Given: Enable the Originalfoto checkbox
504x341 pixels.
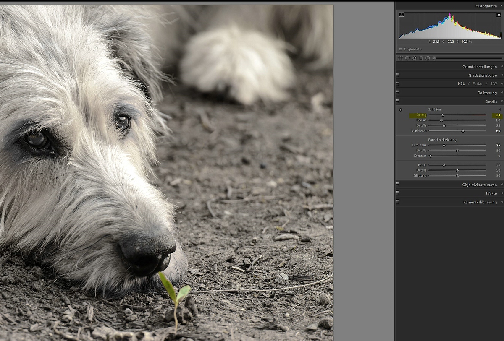Looking at the screenshot, I should [401, 49].
